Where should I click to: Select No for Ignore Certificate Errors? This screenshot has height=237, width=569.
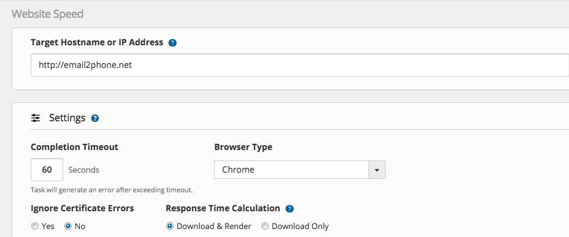point(68,226)
